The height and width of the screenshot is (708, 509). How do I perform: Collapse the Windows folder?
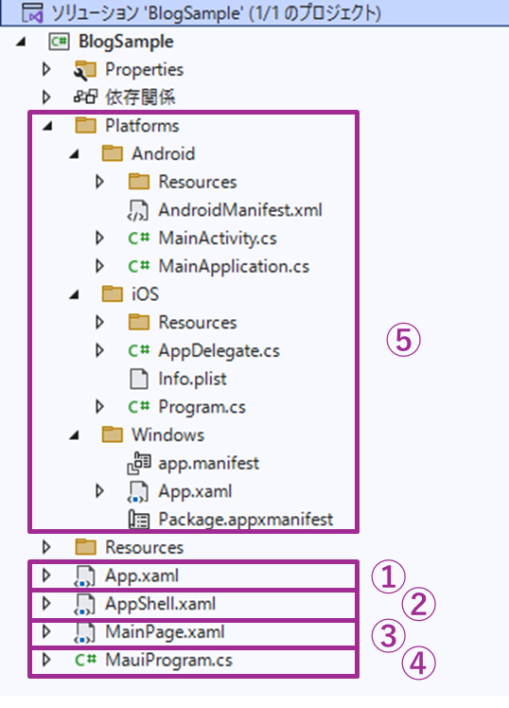coord(74,435)
